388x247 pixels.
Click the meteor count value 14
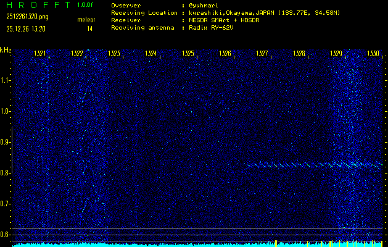pos(90,28)
